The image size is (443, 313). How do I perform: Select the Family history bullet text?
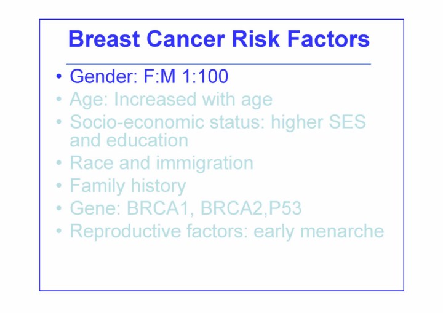point(127,185)
